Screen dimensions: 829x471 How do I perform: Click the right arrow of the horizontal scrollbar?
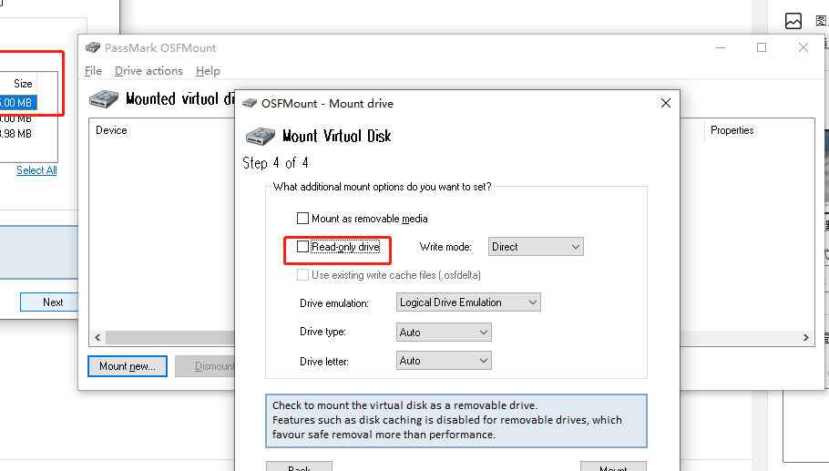point(805,337)
